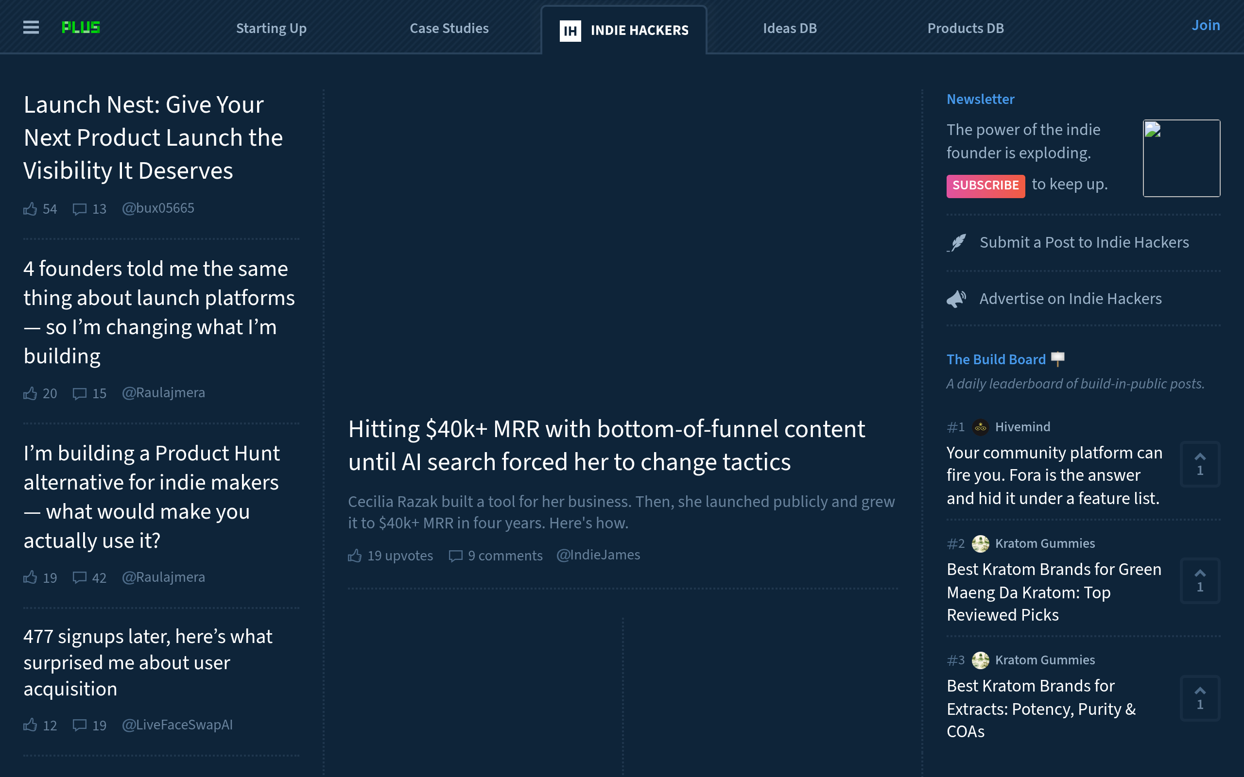Click comment icon on 4 founders post
The height and width of the screenshot is (777, 1244).
tap(79, 394)
